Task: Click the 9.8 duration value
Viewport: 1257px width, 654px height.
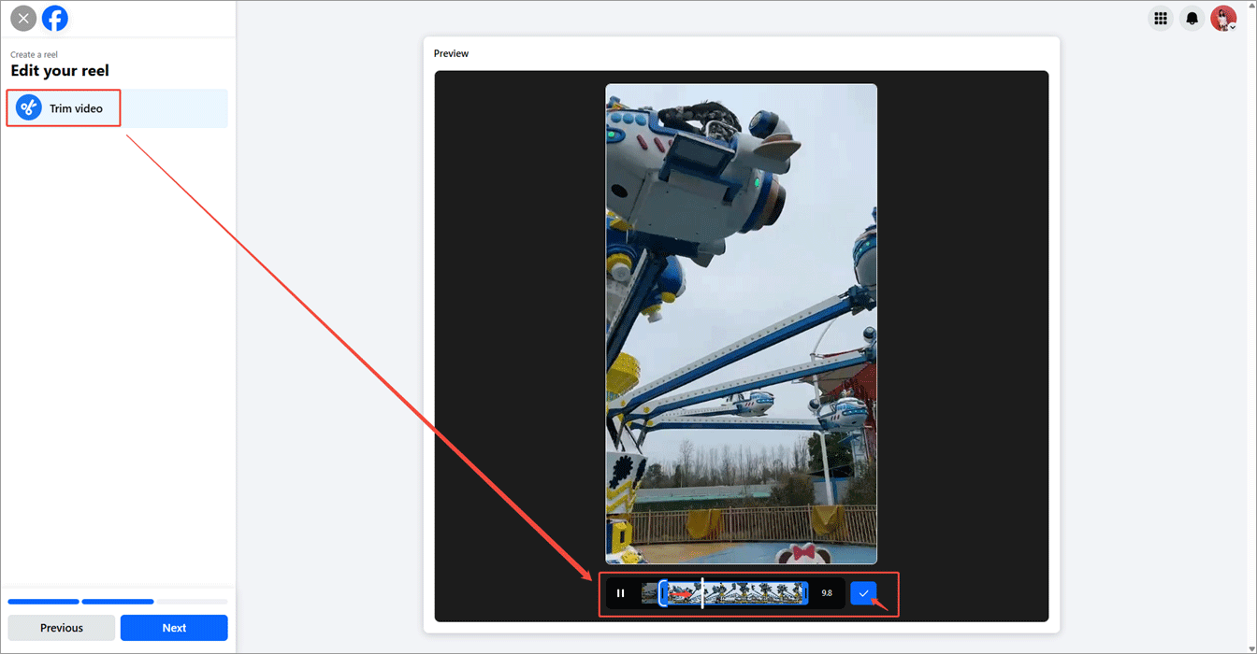Action: pyautogui.click(x=828, y=592)
